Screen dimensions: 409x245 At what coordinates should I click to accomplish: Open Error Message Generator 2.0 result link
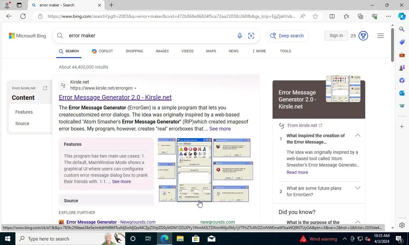pos(115,97)
